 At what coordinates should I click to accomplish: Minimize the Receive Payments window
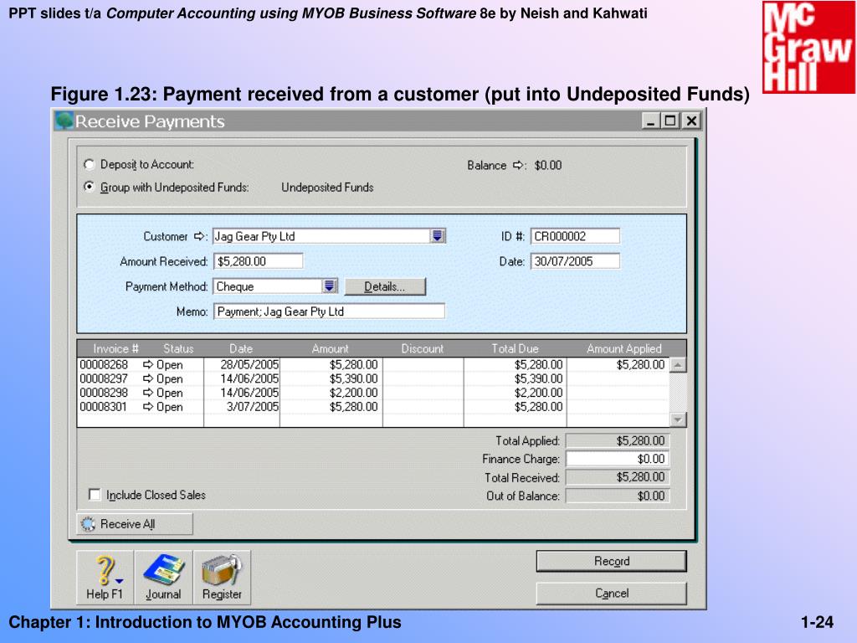(650, 121)
